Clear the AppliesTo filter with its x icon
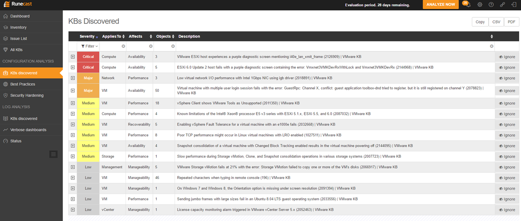Image resolution: width=521 pixels, height=221 pixels. click(x=123, y=46)
